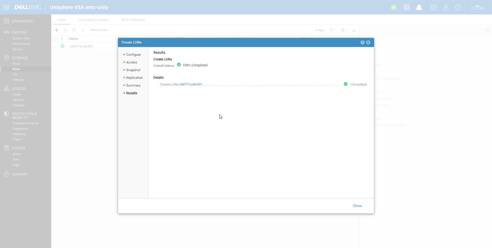
Task: Open the UNITY-LUN-001 link in Details
Action: click(x=191, y=84)
